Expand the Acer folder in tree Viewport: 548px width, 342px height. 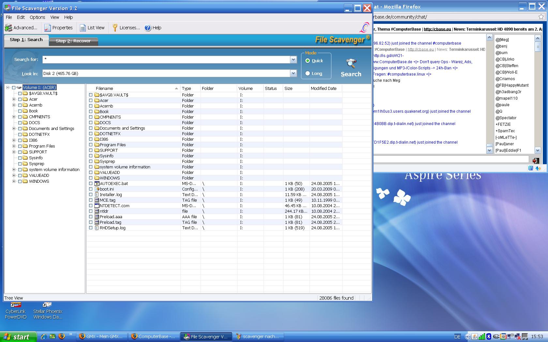coord(14,99)
